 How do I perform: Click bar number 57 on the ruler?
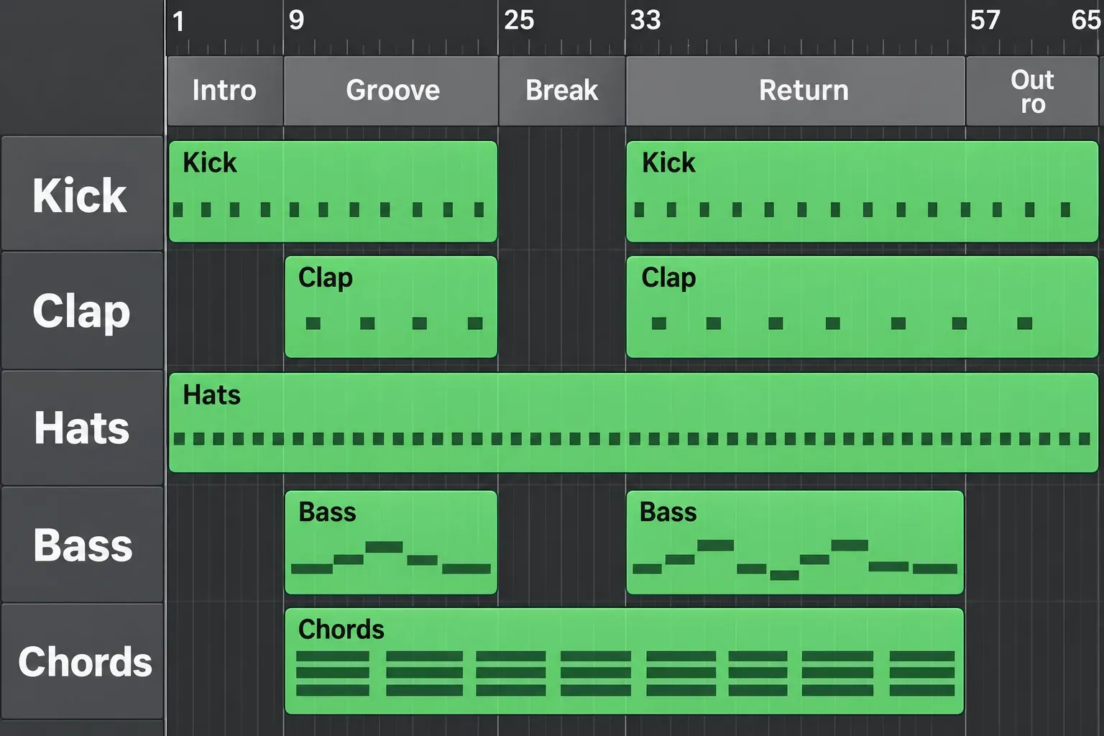pyautogui.click(x=985, y=20)
